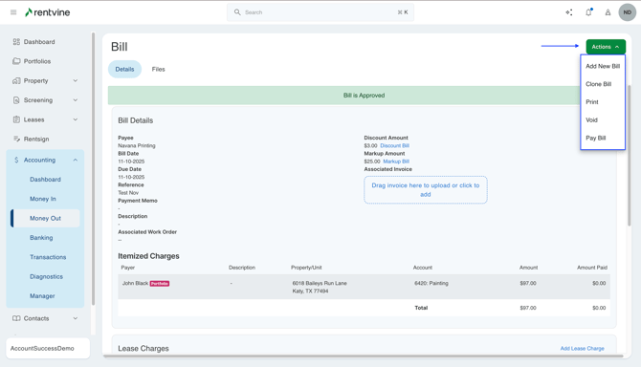This screenshot has height=367, width=641.
Task: Click the Rentvine logo
Action: pos(48,12)
